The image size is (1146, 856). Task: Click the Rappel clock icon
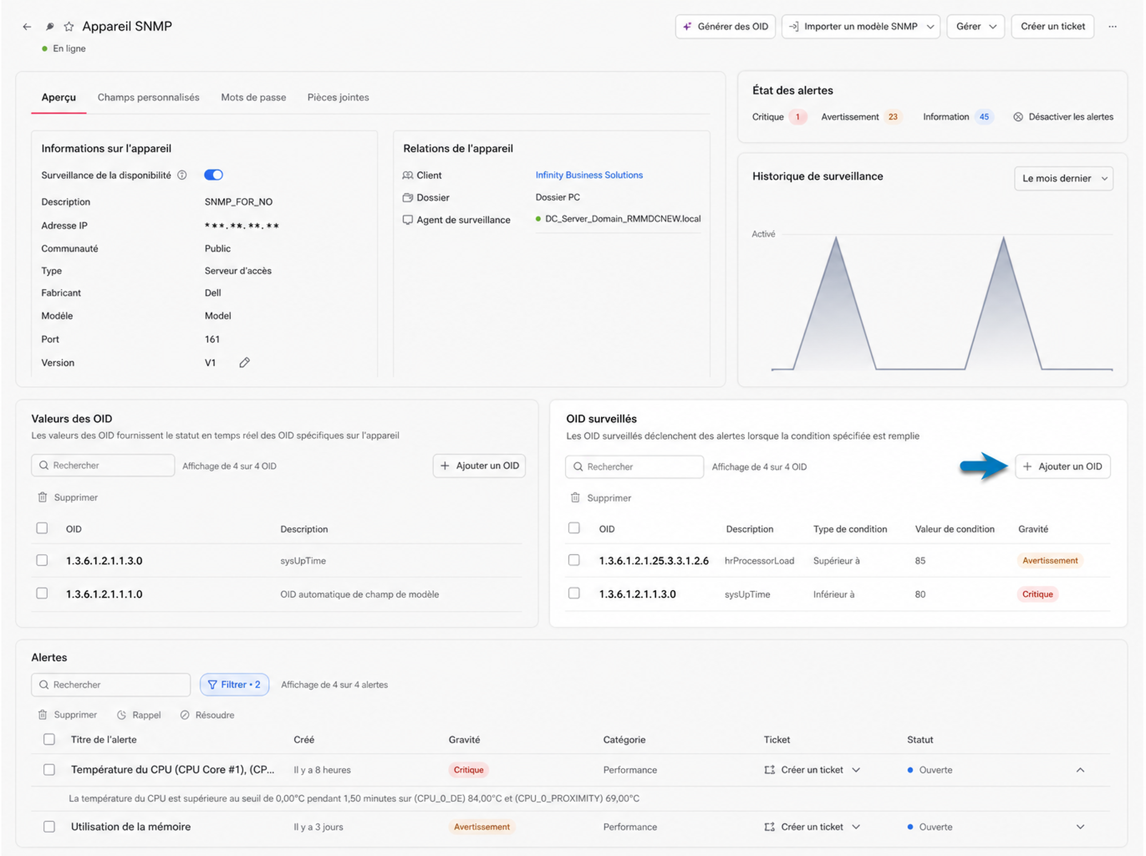point(122,715)
